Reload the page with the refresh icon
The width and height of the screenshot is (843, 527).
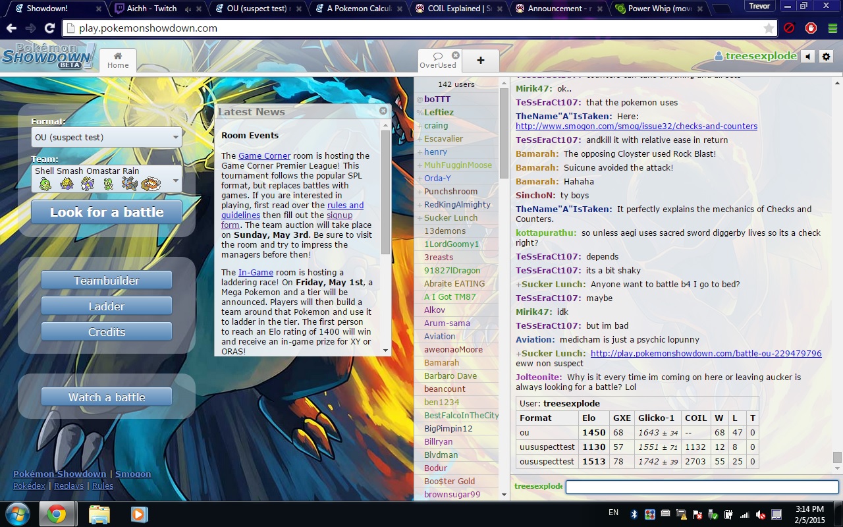(x=49, y=28)
